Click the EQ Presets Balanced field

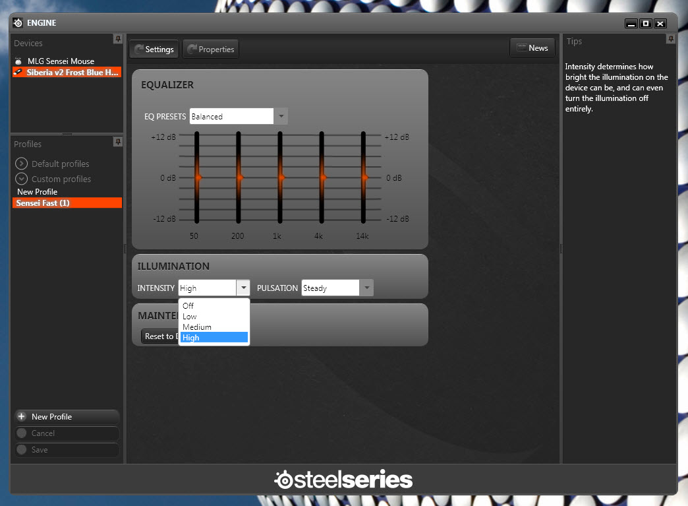tap(232, 116)
